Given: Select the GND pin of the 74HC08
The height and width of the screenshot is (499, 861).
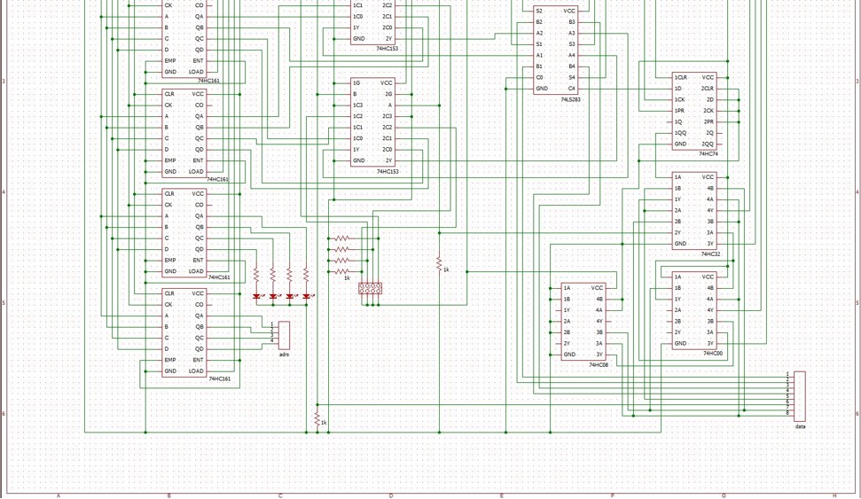Looking at the screenshot, I should coord(569,355).
